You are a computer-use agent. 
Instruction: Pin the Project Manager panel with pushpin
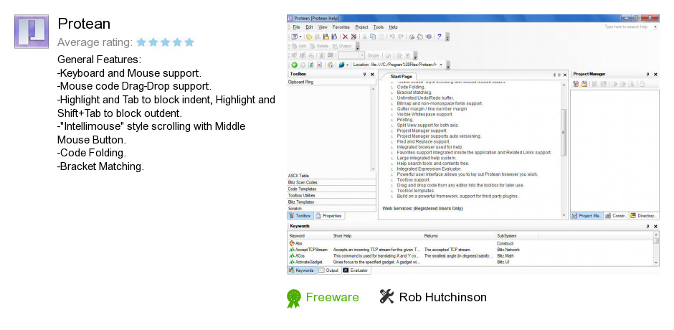coord(647,75)
